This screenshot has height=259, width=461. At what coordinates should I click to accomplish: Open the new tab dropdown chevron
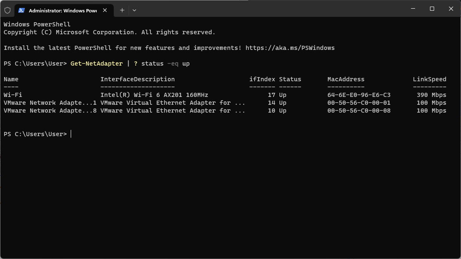pos(134,10)
